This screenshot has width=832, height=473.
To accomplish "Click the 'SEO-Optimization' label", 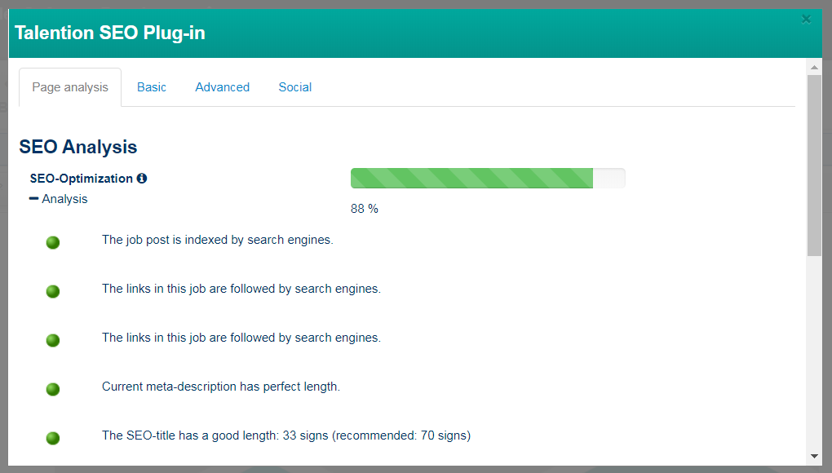I will point(82,178).
